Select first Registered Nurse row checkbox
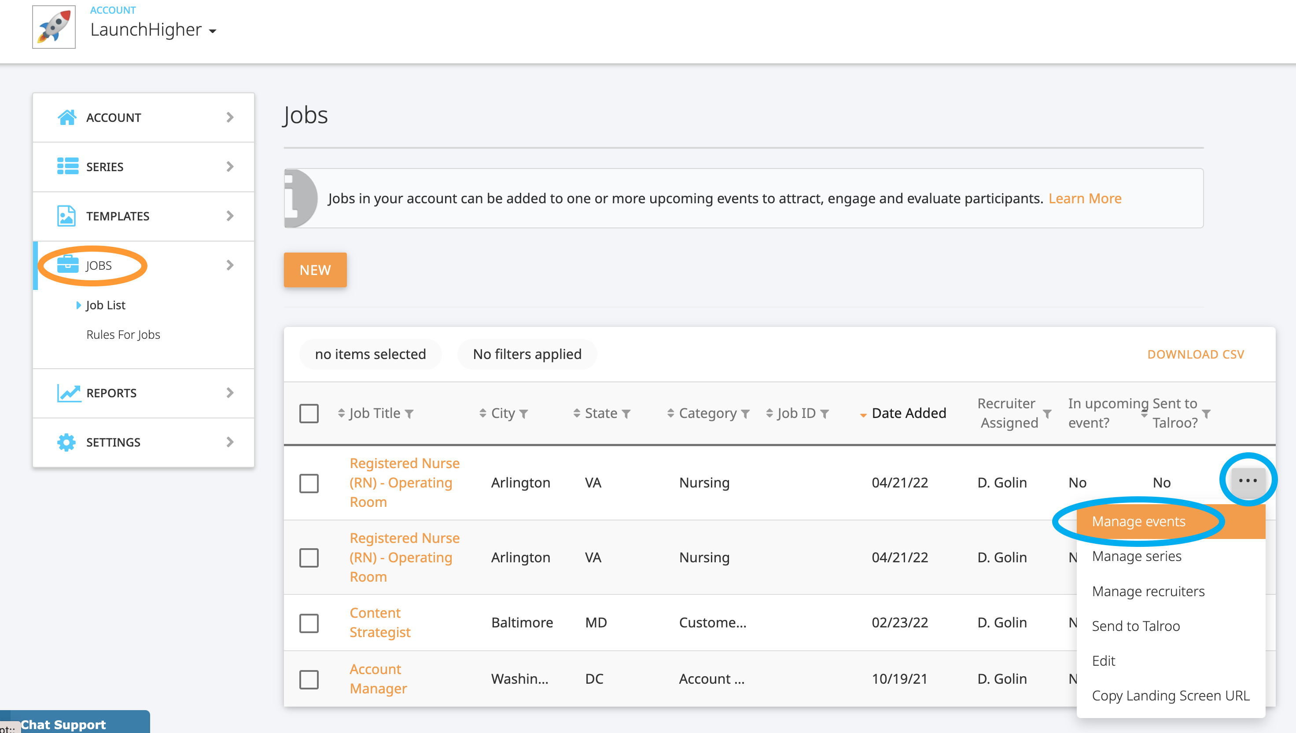 (x=309, y=483)
